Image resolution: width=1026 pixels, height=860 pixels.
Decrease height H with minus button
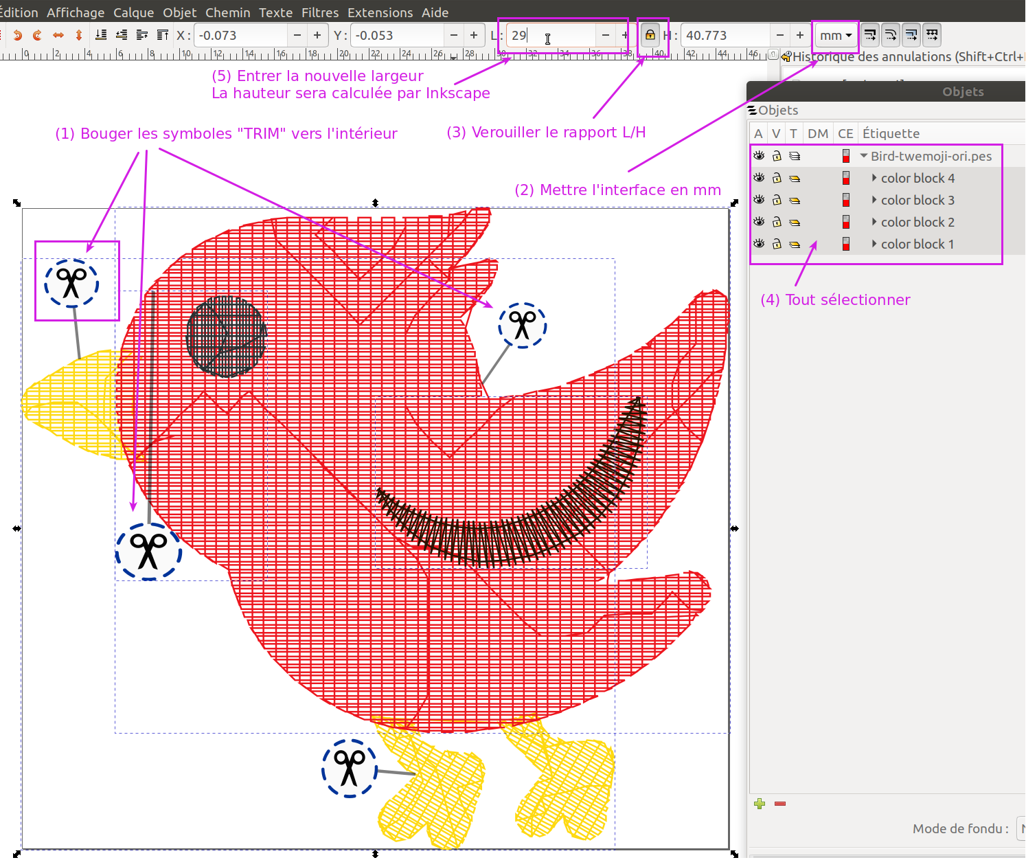point(780,35)
